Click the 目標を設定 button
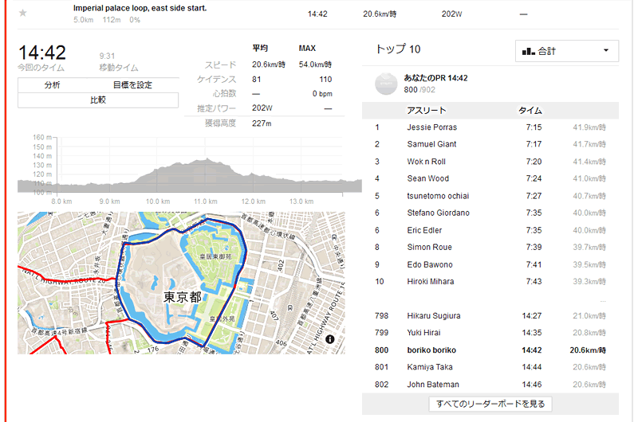Viewport: 638px width, 422px height. click(x=132, y=85)
